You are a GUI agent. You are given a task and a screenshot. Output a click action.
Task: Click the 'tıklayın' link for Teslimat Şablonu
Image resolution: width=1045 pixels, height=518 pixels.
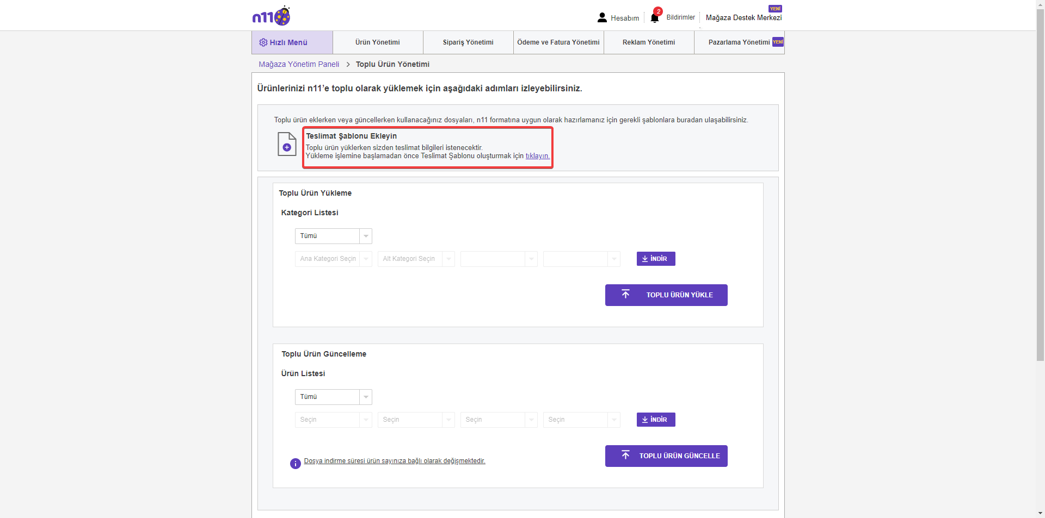coord(537,156)
